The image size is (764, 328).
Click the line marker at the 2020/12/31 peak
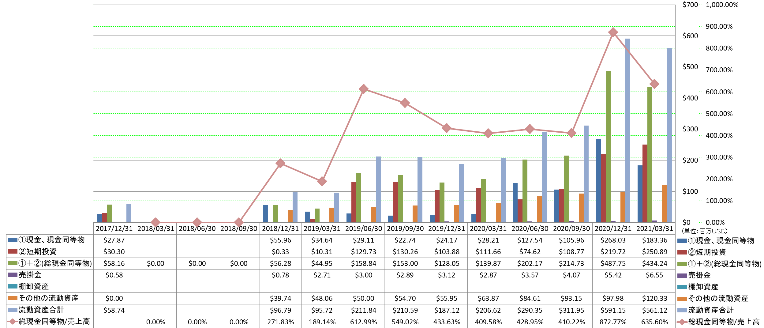613,32
